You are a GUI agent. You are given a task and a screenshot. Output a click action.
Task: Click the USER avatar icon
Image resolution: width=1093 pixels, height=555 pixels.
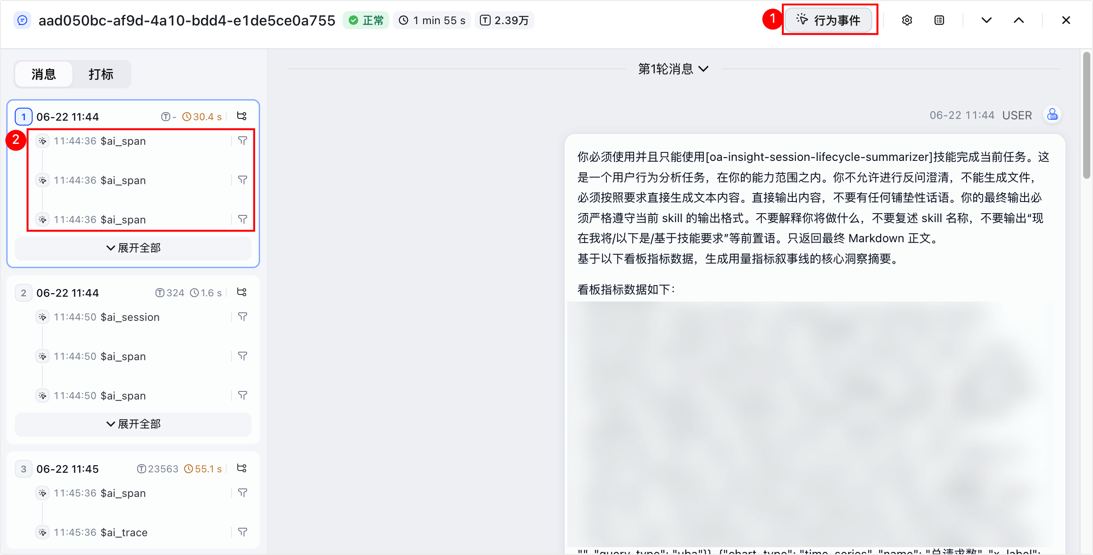coord(1052,115)
